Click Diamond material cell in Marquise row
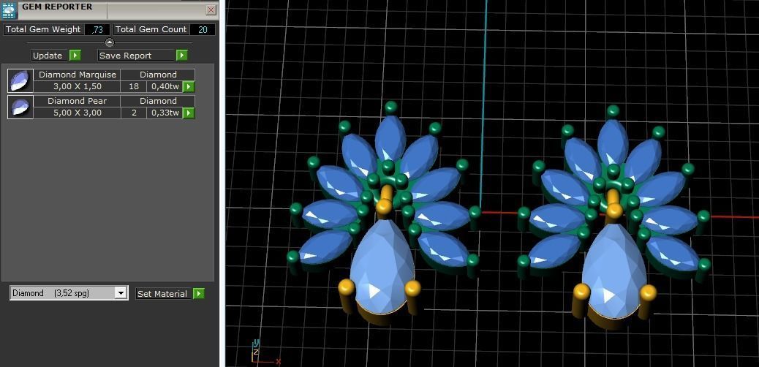759x367 pixels. tap(158, 75)
